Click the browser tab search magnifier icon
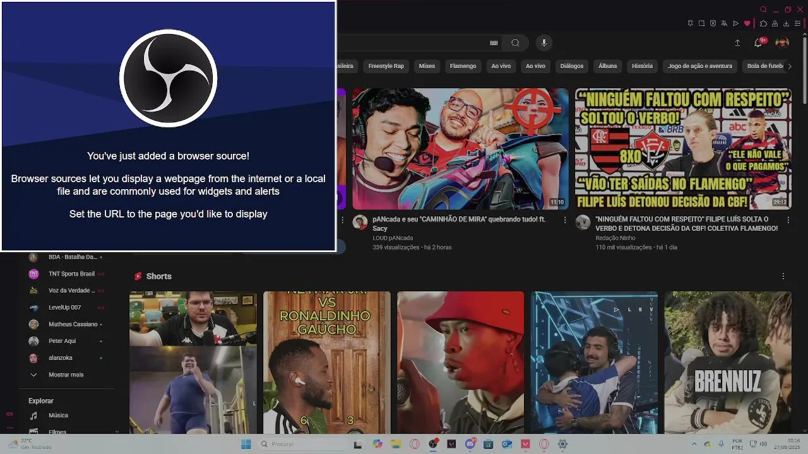The image size is (808, 454). [x=763, y=9]
